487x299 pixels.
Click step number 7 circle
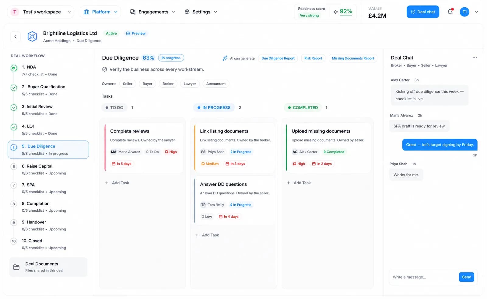point(14,185)
